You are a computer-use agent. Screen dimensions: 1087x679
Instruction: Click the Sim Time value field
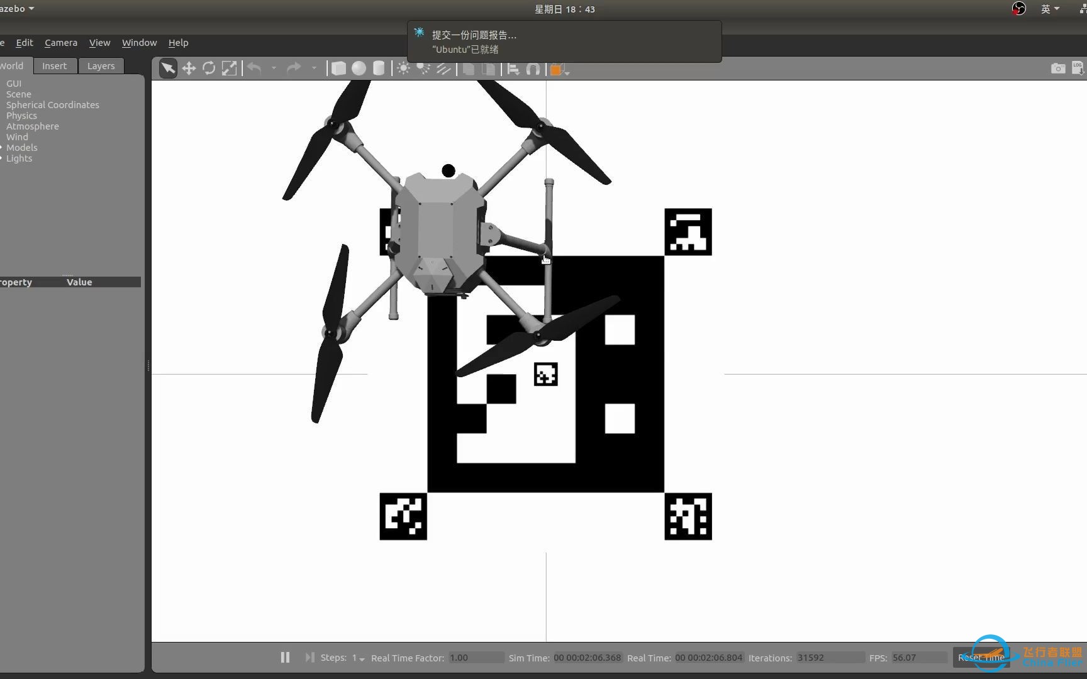click(x=588, y=658)
